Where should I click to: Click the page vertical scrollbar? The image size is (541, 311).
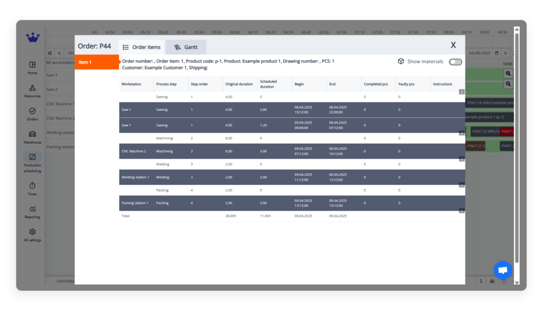517,148
